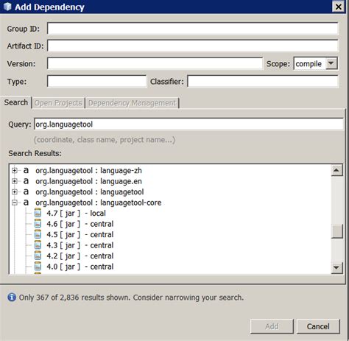349x341 pixels.
Task: Click the info icon in the status message
Action: [12, 297]
